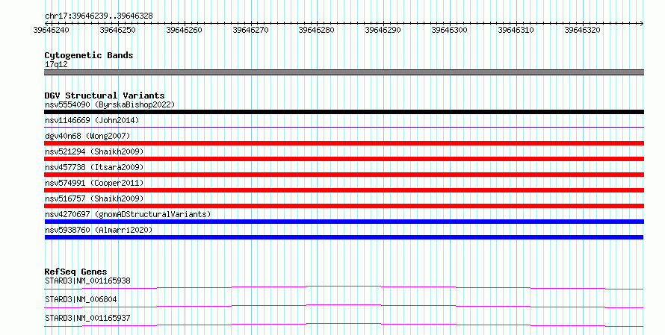Click the red nsv516757 variant bar
The image size is (665, 335).
coord(344,206)
